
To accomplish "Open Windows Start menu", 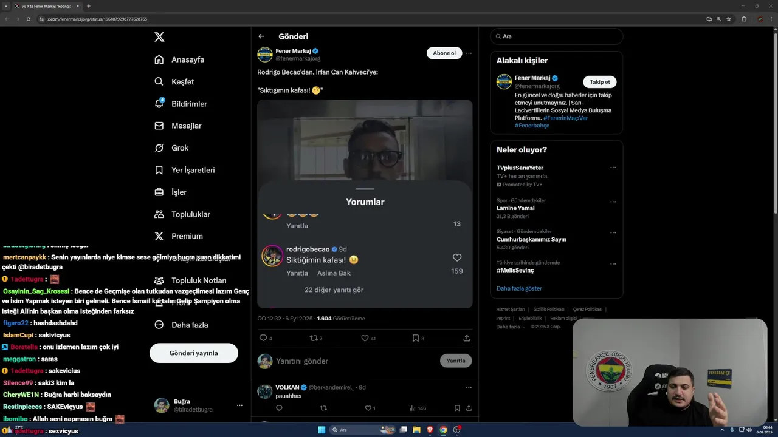I will [x=322, y=430].
